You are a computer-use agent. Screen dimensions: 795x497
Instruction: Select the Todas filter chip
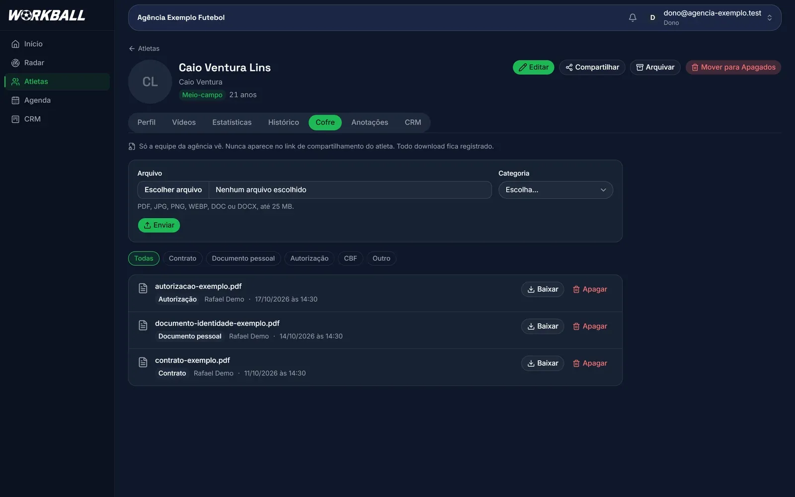144,258
